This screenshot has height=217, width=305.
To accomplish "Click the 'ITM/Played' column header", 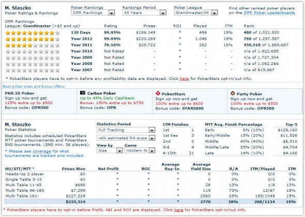I will pyautogui.click(x=263, y=169).
